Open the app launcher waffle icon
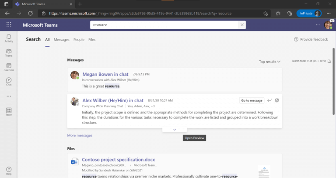336x178 pixels. tap(9, 24)
